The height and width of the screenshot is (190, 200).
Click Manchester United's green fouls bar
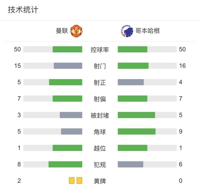[65, 164]
